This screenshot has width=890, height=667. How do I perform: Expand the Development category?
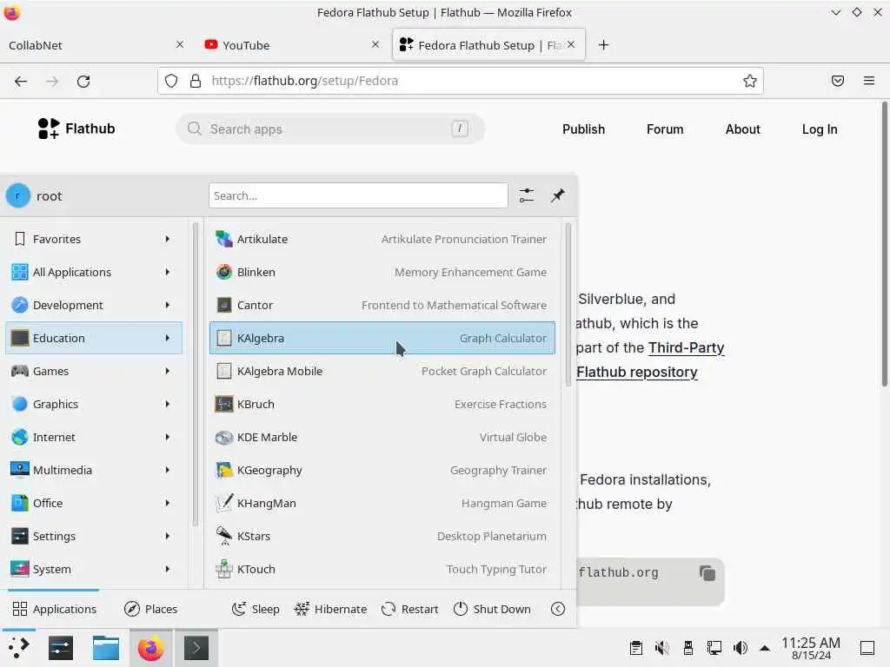point(94,305)
